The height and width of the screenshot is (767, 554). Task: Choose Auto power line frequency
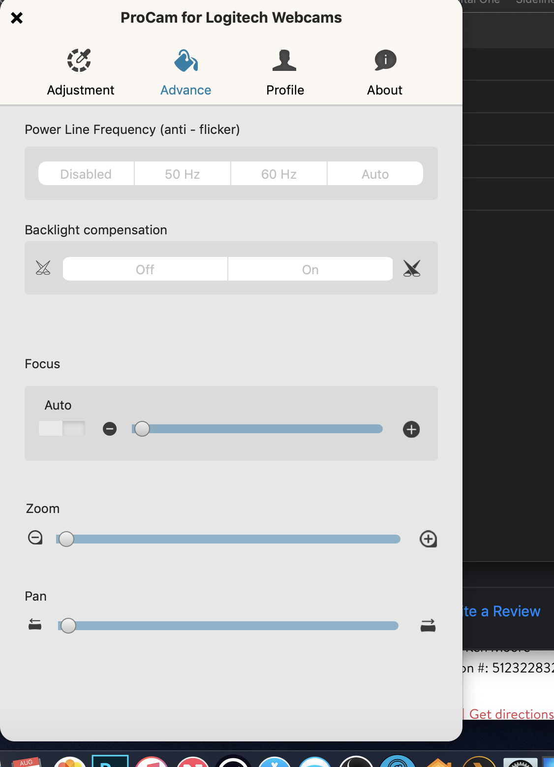point(375,174)
